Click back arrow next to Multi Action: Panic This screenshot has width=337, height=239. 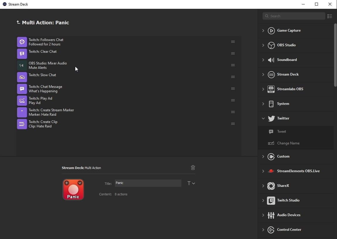pyautogui.click(x=18, y=23)
